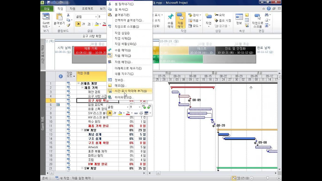Screen dimensions: 322x181
Task: Switch to the 프로젝트 ribbon tab
Action: (x=88, y=9)
